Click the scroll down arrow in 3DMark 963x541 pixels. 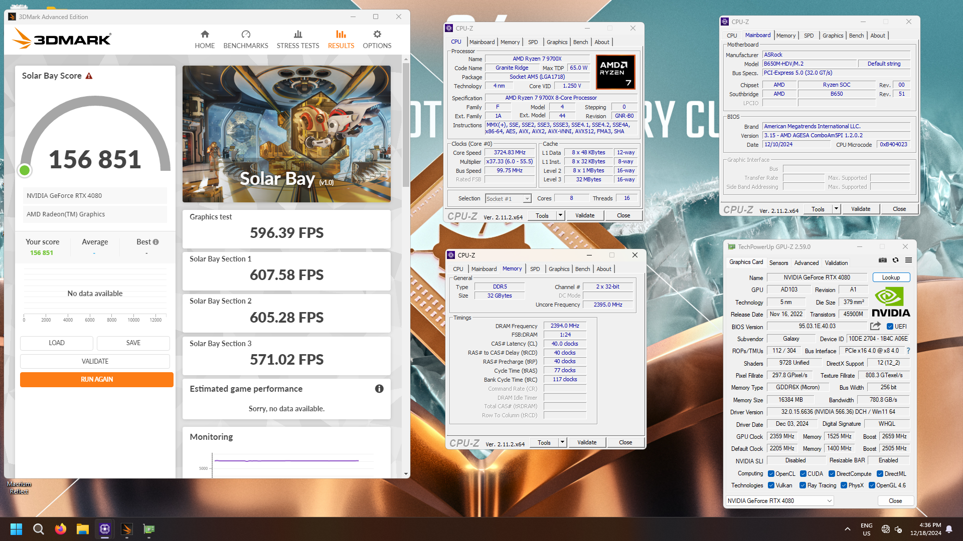406,474
